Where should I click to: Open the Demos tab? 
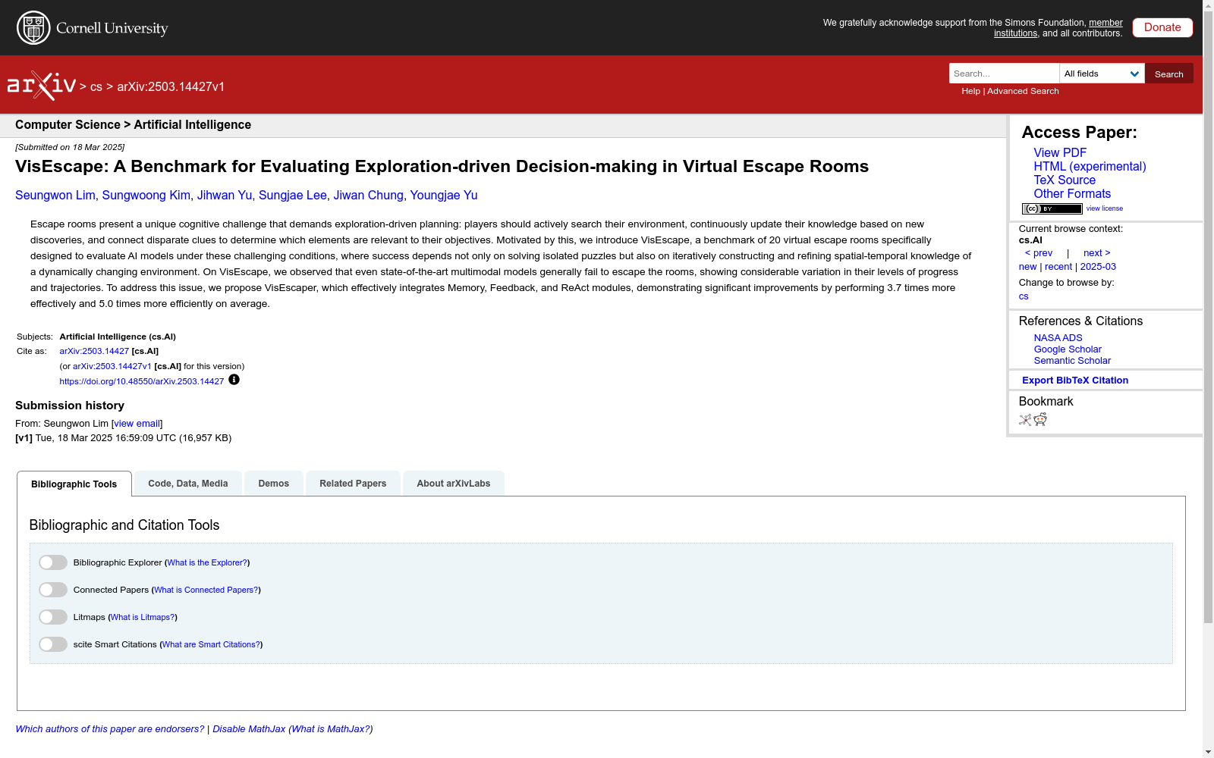274,484
